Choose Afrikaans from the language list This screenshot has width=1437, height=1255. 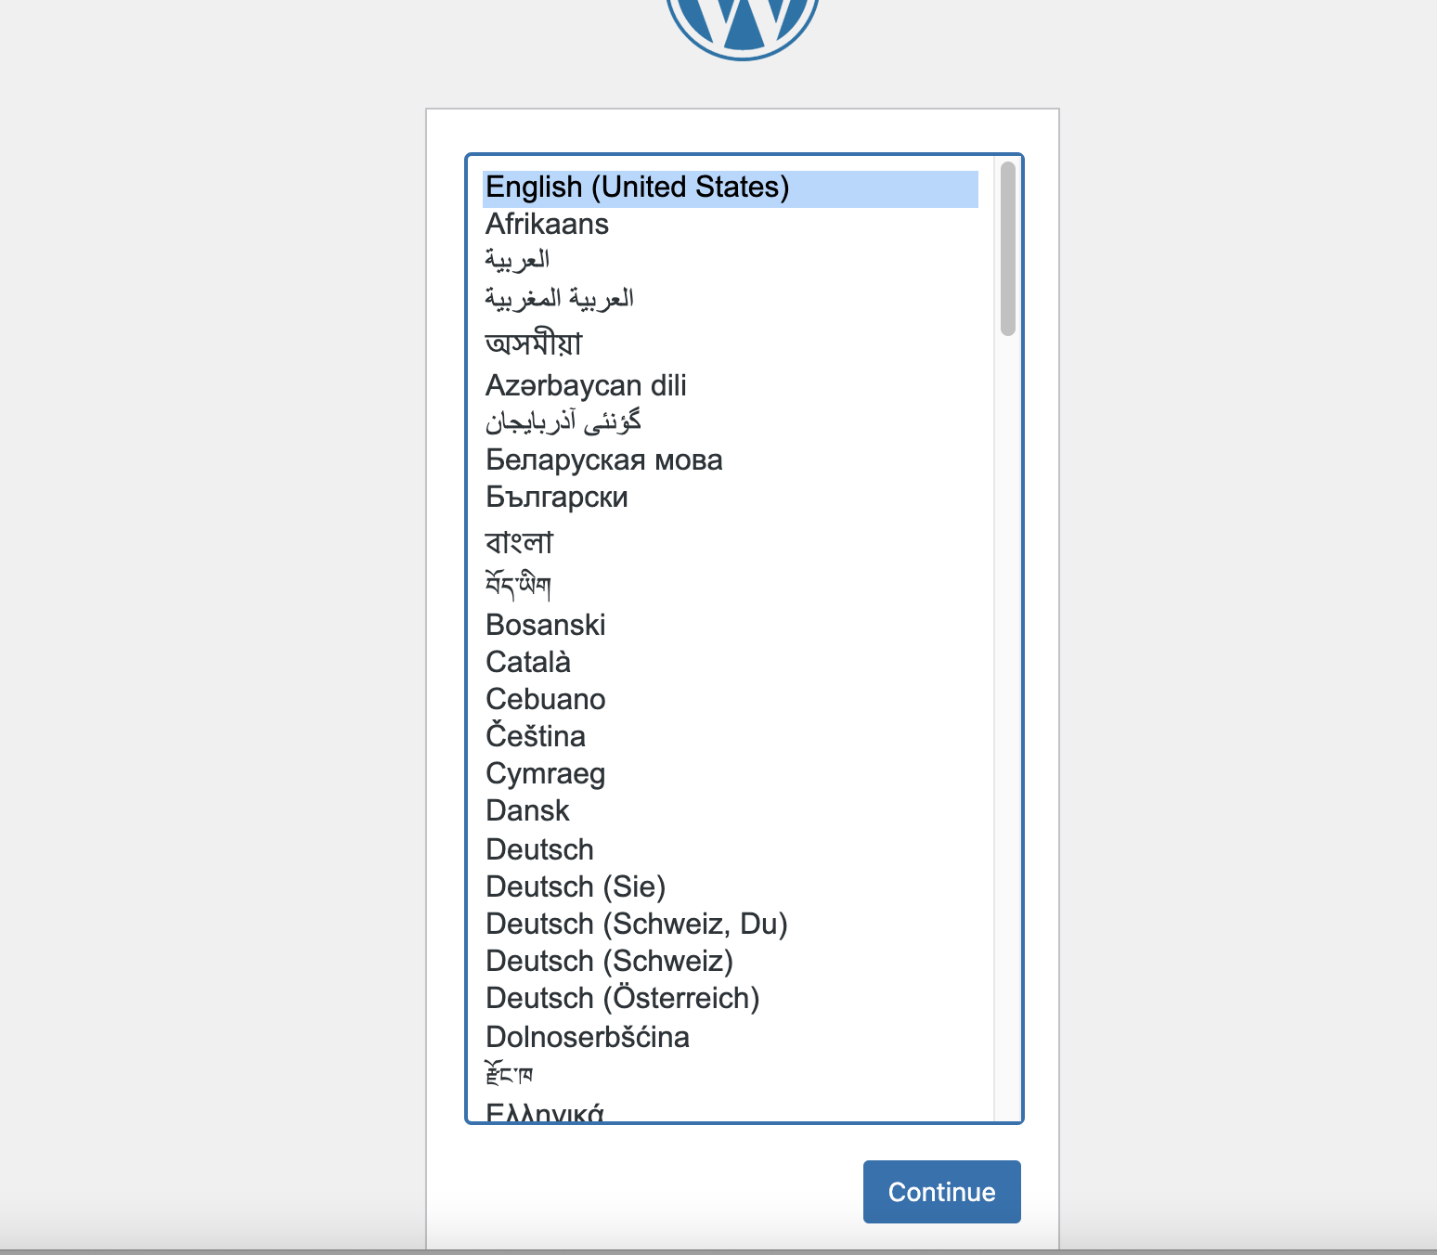pyautogui.click(x=547, y=225)
